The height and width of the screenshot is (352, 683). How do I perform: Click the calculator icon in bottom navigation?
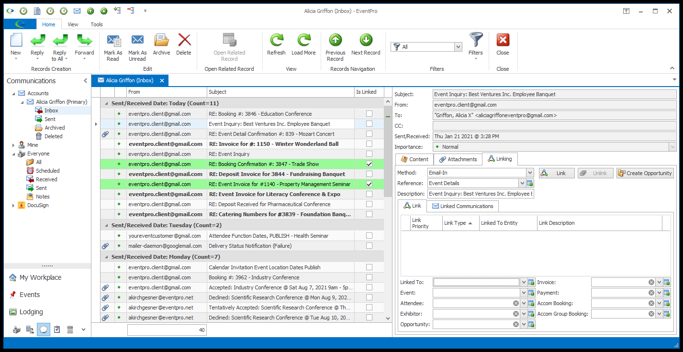click(70, 330)
